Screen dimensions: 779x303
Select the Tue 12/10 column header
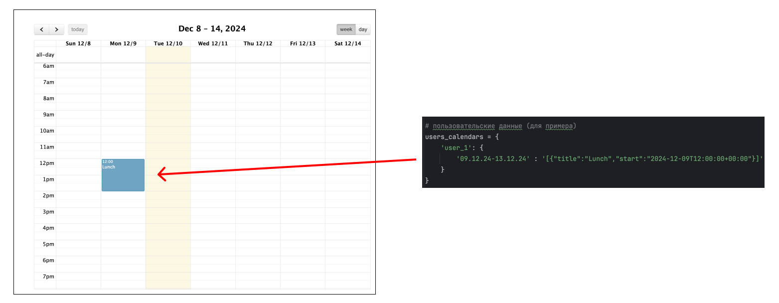pyautogui.click(x=168, y=43)
